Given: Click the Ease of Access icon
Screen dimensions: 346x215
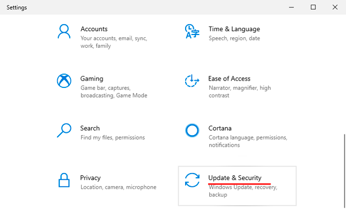Looking at the screenshot, I should point(192,80).
